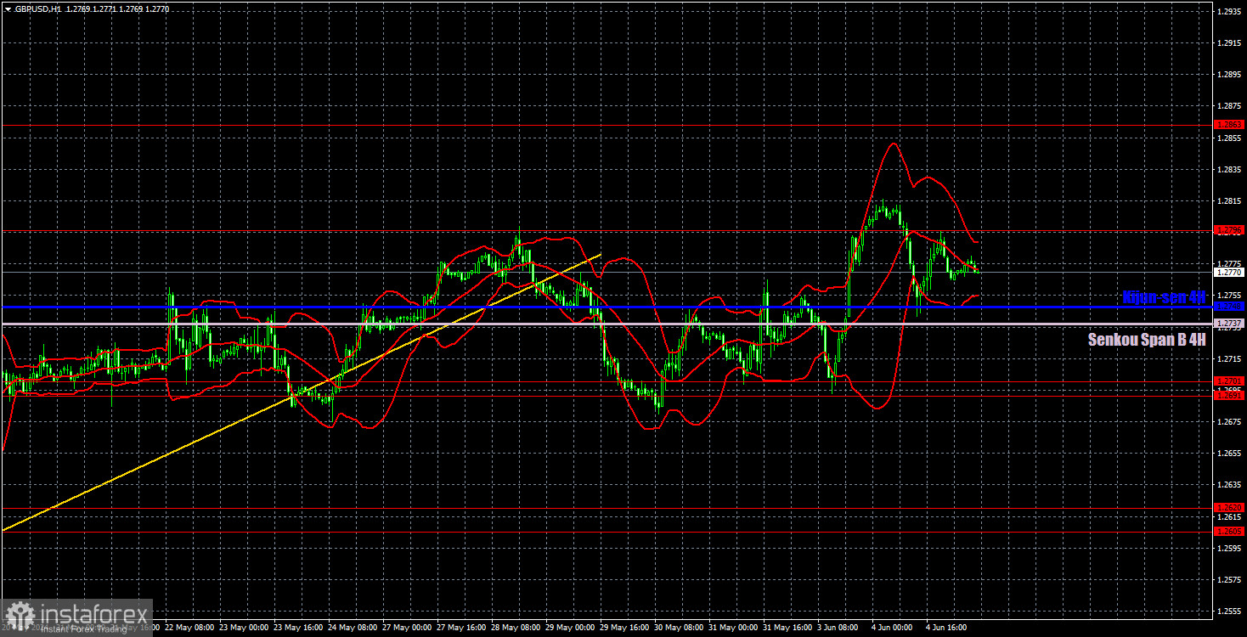Viewport: 1247px width, 637px height.
Task: Click the 22 May 08:00 time label
Action: 191,628
